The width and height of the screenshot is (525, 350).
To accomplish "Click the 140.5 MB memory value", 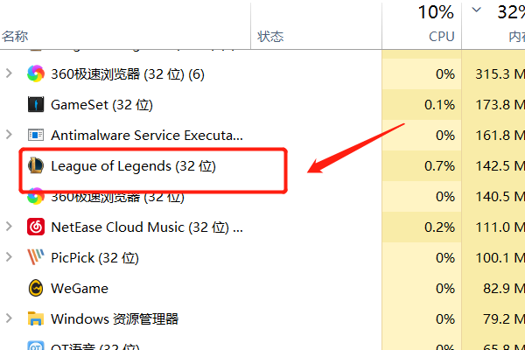I will pos(500,197).
